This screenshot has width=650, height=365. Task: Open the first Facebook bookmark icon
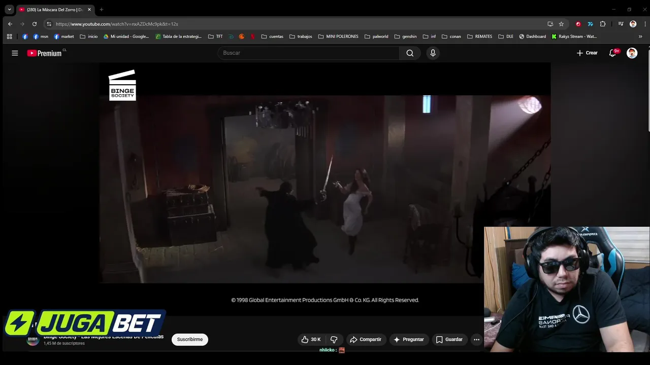click(x=25, y=36)
